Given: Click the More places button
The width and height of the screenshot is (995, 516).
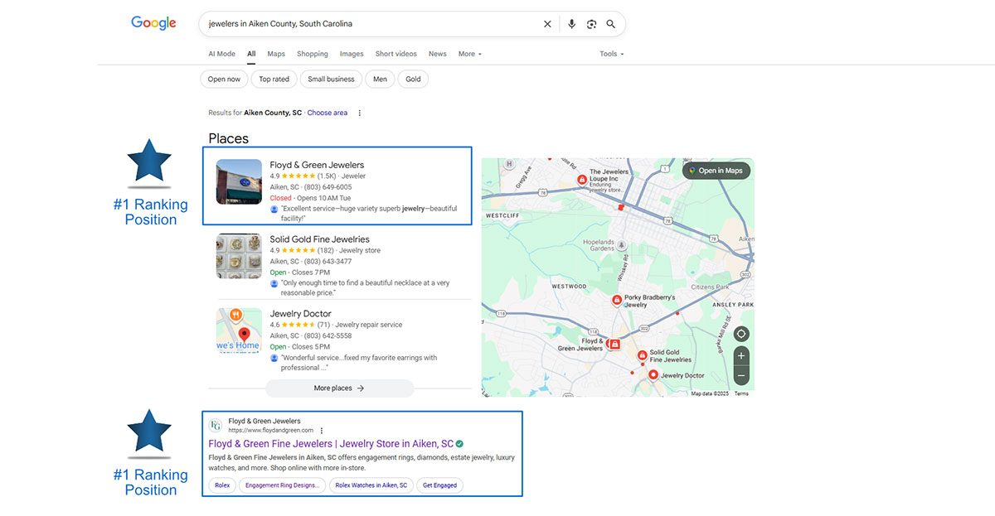Looking at the screenshot, I should (339, 388).
